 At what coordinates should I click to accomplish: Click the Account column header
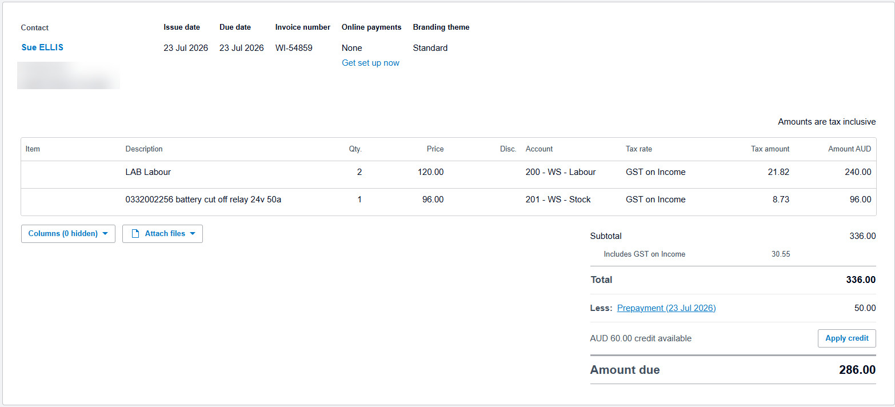click(539, 149)
